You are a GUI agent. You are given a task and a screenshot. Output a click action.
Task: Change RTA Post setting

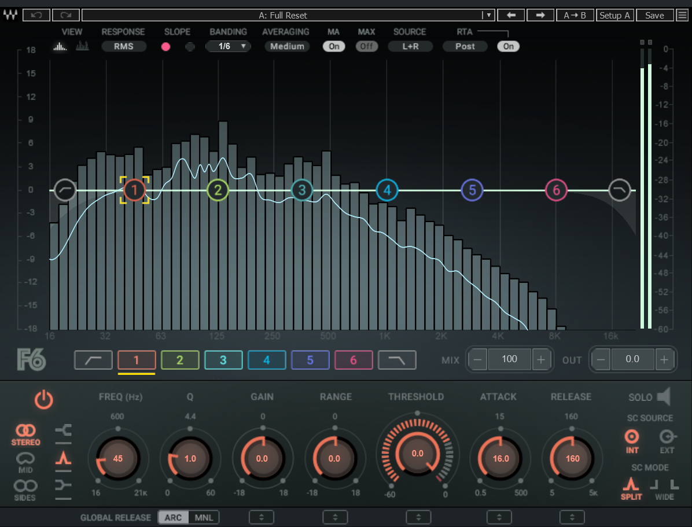[x=465, y=46]
